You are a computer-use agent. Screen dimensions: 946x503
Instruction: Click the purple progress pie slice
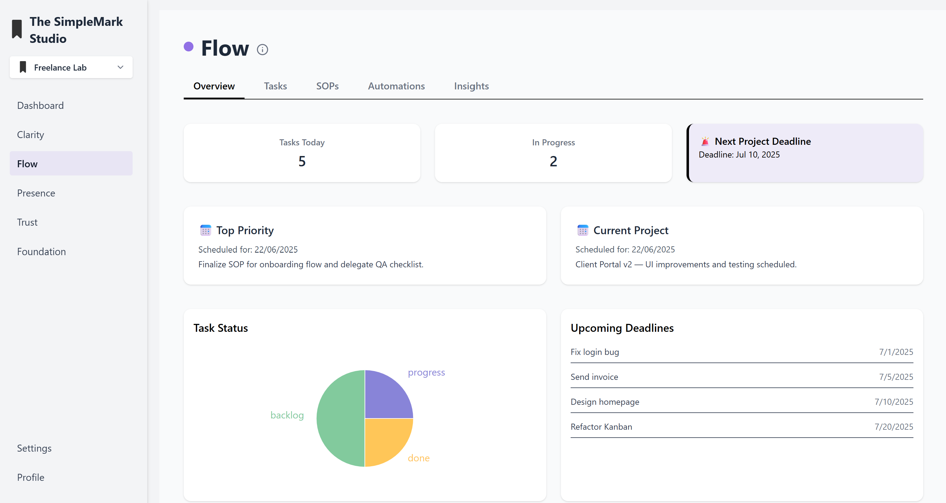click(386, 397)
